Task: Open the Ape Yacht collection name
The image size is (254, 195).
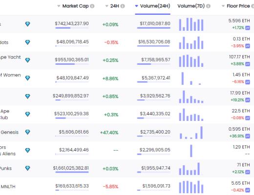Action: point(10,57)
